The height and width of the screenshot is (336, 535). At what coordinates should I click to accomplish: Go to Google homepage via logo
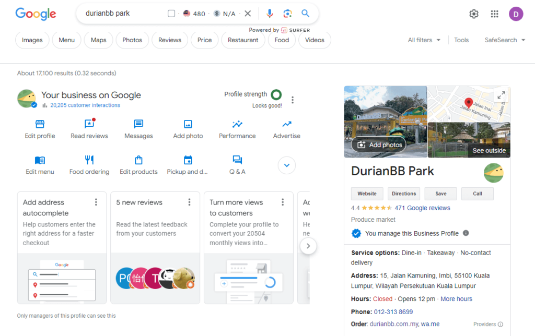[36, 14]
